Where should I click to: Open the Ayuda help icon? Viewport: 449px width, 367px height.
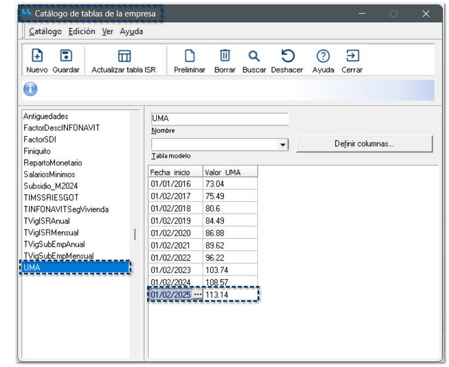(323, 56)
